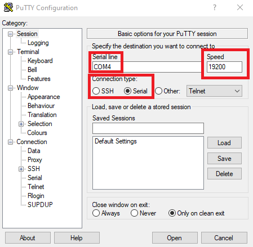The height and width of the screenshot is (247, 253).
Task: Click the Speed input field
Action: coord(224,67)
